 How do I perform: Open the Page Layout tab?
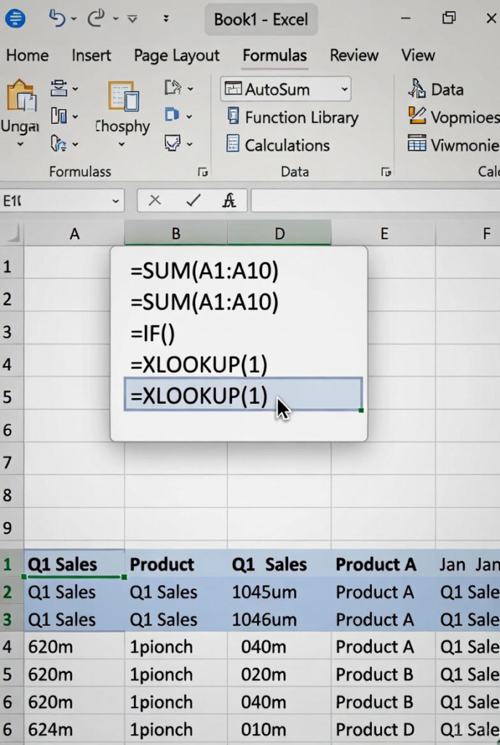(x=176, y=55)
